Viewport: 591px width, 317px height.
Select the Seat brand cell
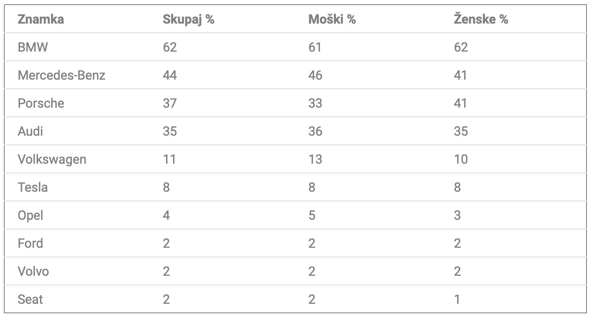pos(30,299)
